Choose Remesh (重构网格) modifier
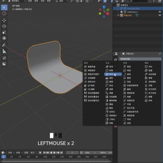The width and height of the screenshot is (163, 163). 111,101
